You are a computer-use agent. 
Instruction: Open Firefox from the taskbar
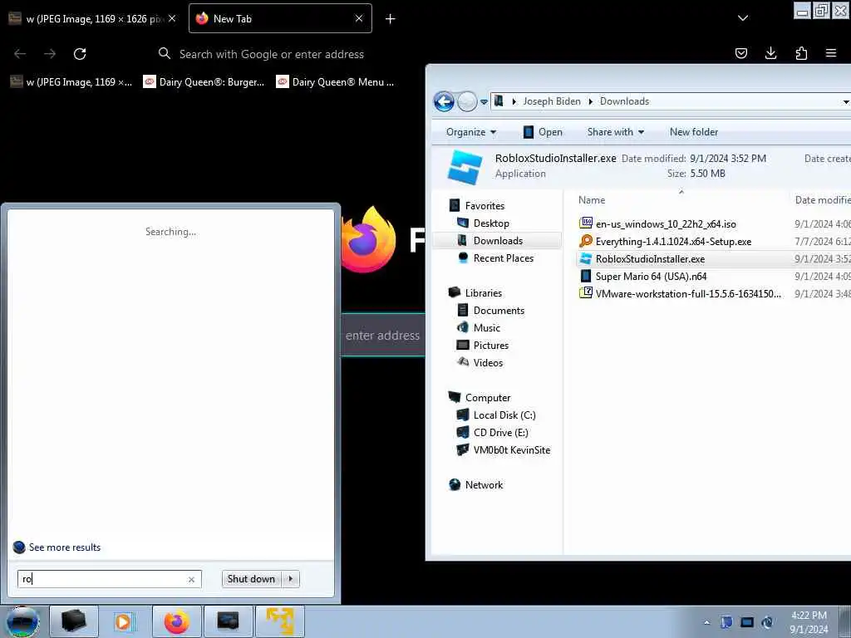[x=177, y=621]
